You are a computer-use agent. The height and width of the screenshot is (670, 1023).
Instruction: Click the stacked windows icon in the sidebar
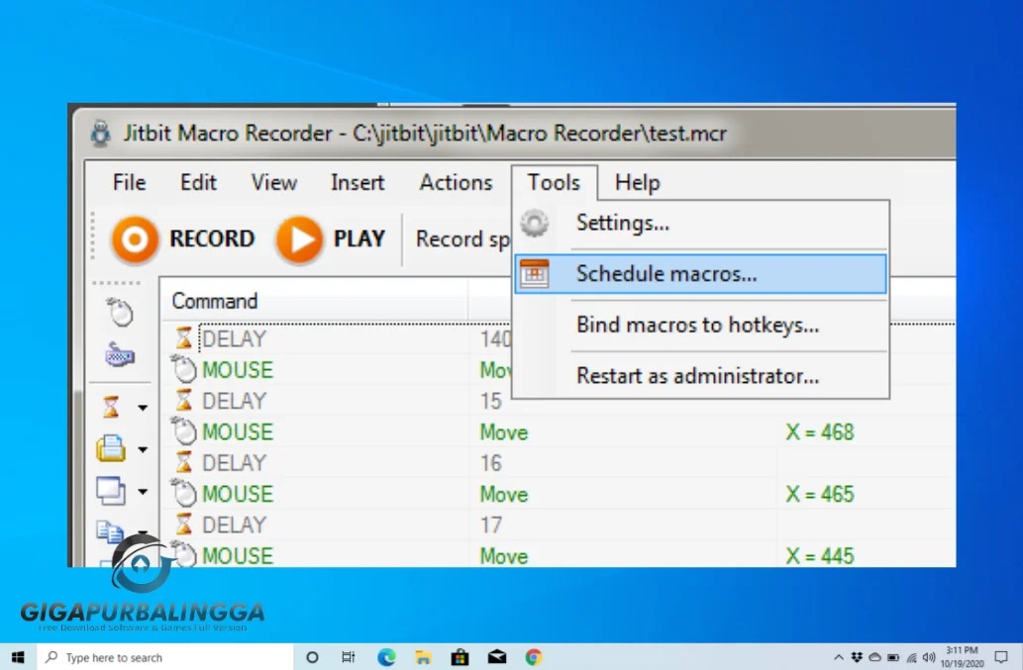point(116,489)
